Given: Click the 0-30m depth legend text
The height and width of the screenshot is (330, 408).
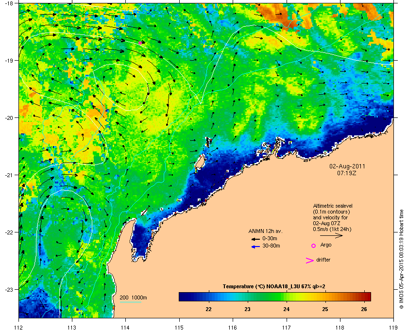Looking at the screenshot, I should pyautogui.click(x=270, y=238).
